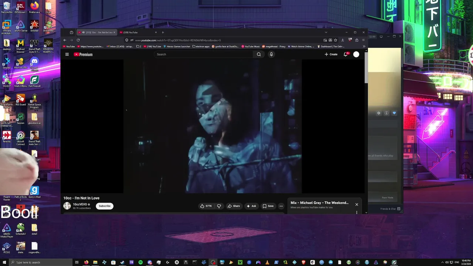Open the Windows Start menu
Image resolution: width=473 pixels, height=266 pixels.
pyautogui.click(x=4, y=262)
